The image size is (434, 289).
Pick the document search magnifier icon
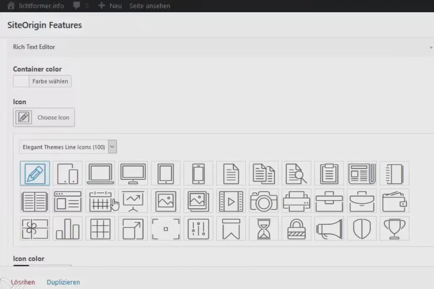(x=297, y=173)
